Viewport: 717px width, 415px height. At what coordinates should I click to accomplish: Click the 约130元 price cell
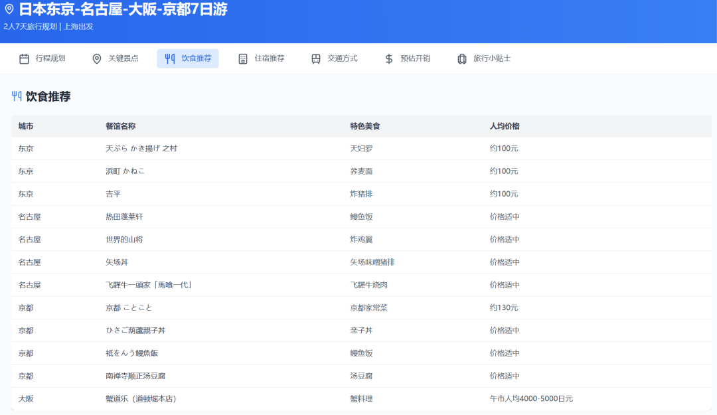[x=504, y=308]
